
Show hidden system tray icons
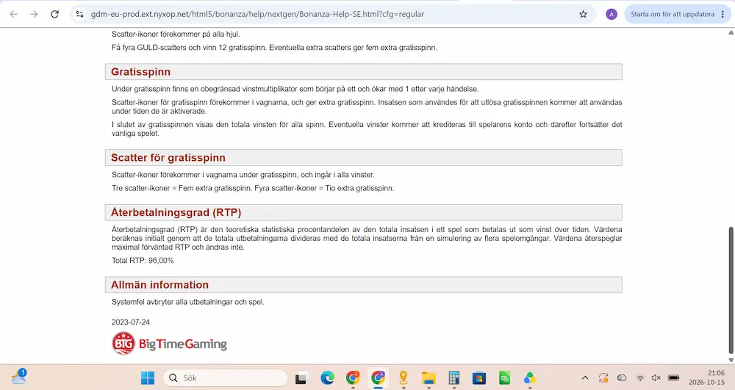click(585, 378)
